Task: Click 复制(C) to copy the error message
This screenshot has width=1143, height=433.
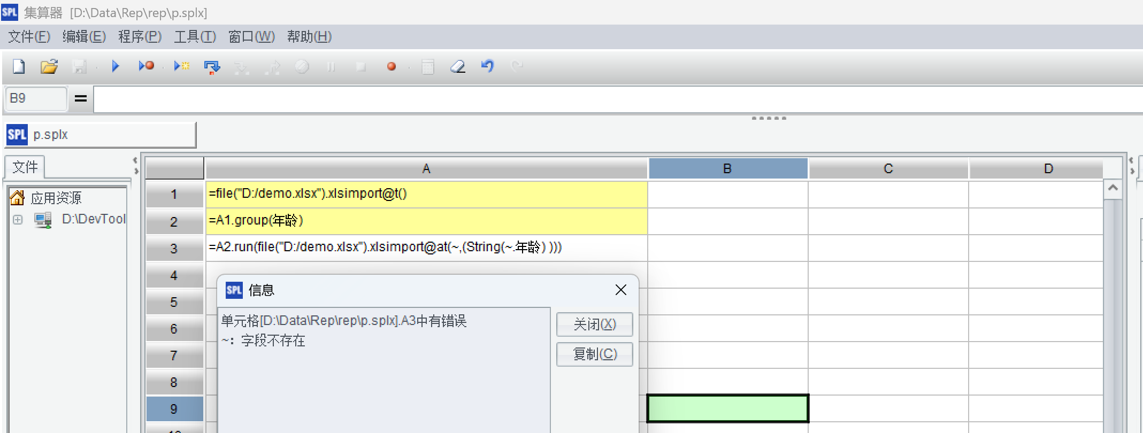Action: (594, 354)
